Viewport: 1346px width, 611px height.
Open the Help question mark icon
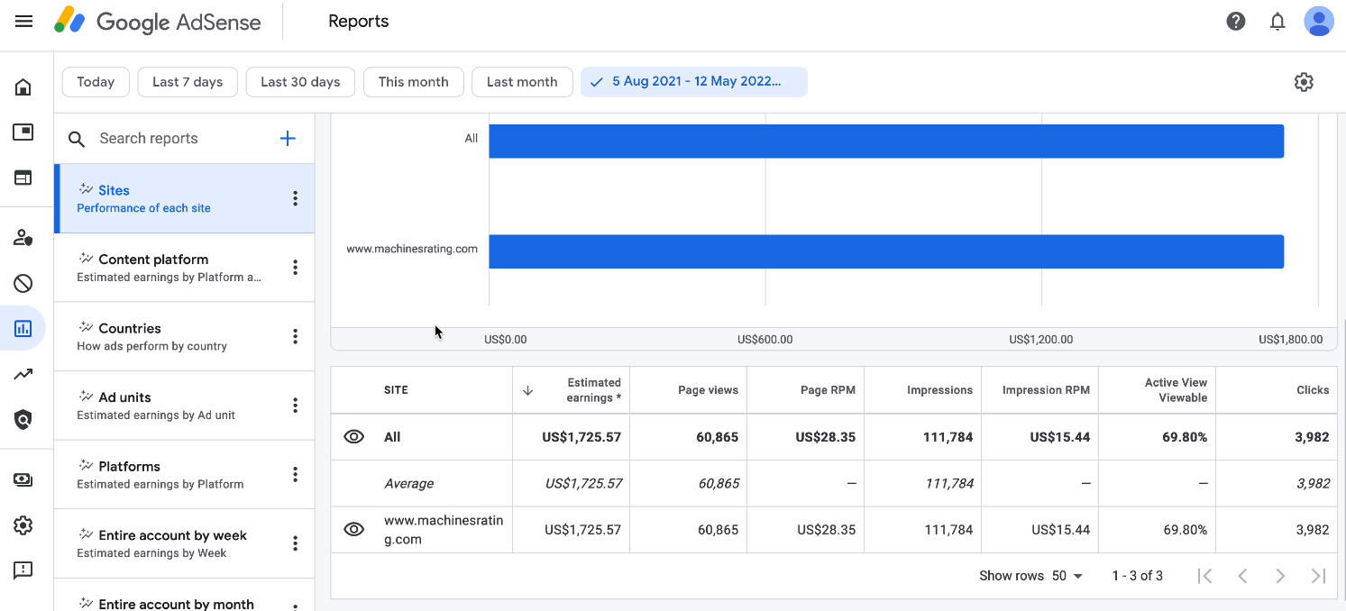tap(1236, 21)
